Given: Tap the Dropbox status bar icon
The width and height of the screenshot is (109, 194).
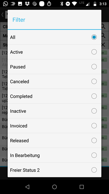Looking at the screenshot, I should click(x=27, y=4).
